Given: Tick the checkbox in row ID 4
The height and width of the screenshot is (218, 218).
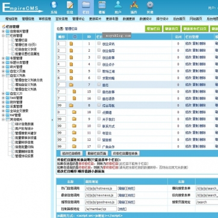Looking at the screenshot, I should (99, 64).
